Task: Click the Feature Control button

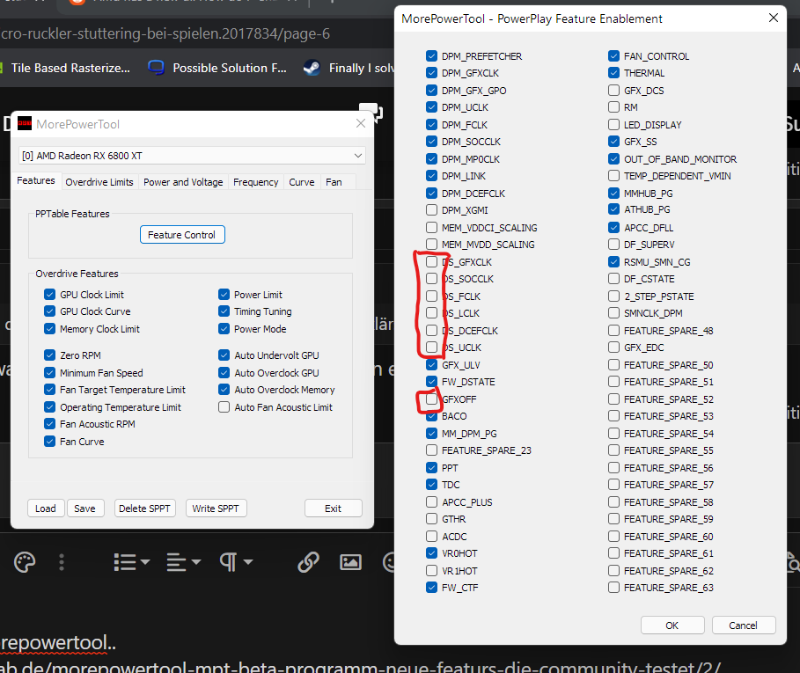Action: [182, 235]
